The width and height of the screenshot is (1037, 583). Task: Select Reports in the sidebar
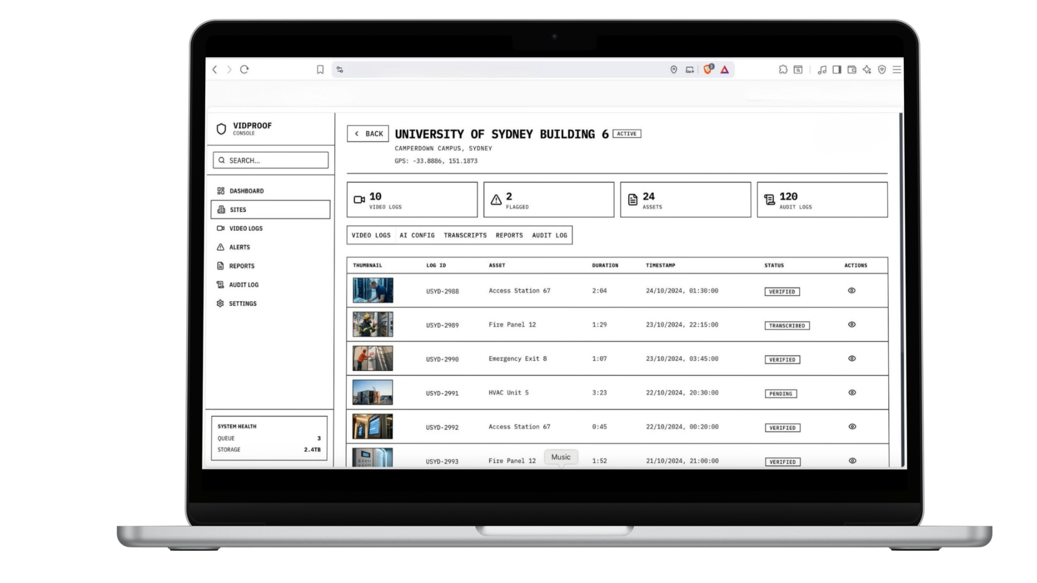point(241,266)
